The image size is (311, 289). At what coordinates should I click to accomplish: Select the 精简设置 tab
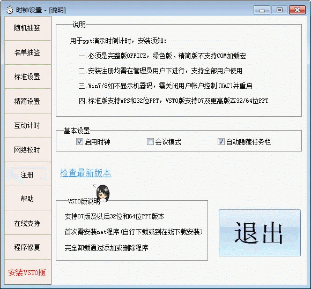28,101
